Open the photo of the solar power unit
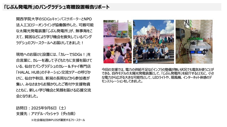This screenshot has height=127, width=227. [194, 42]
